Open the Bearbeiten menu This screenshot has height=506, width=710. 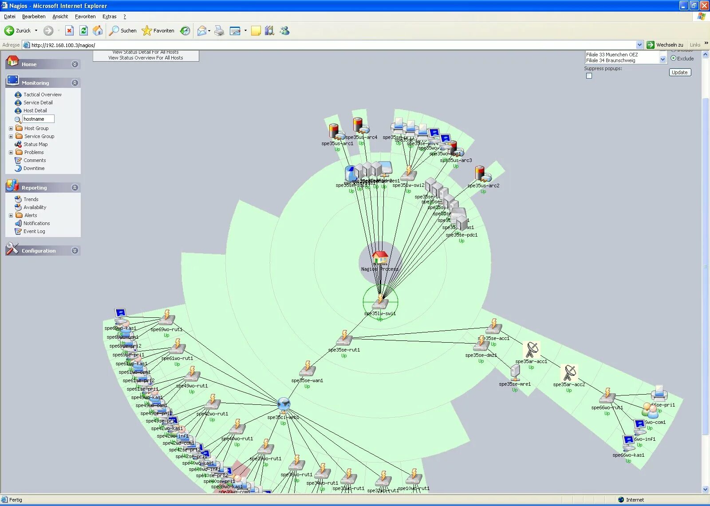34,16
